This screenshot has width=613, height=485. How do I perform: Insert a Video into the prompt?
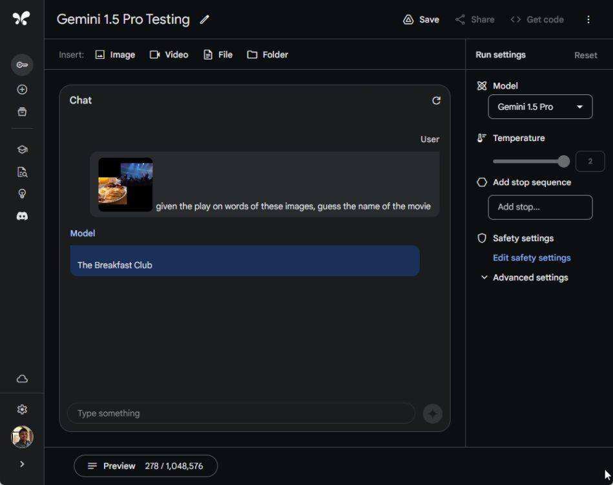[x=169, y=55]
